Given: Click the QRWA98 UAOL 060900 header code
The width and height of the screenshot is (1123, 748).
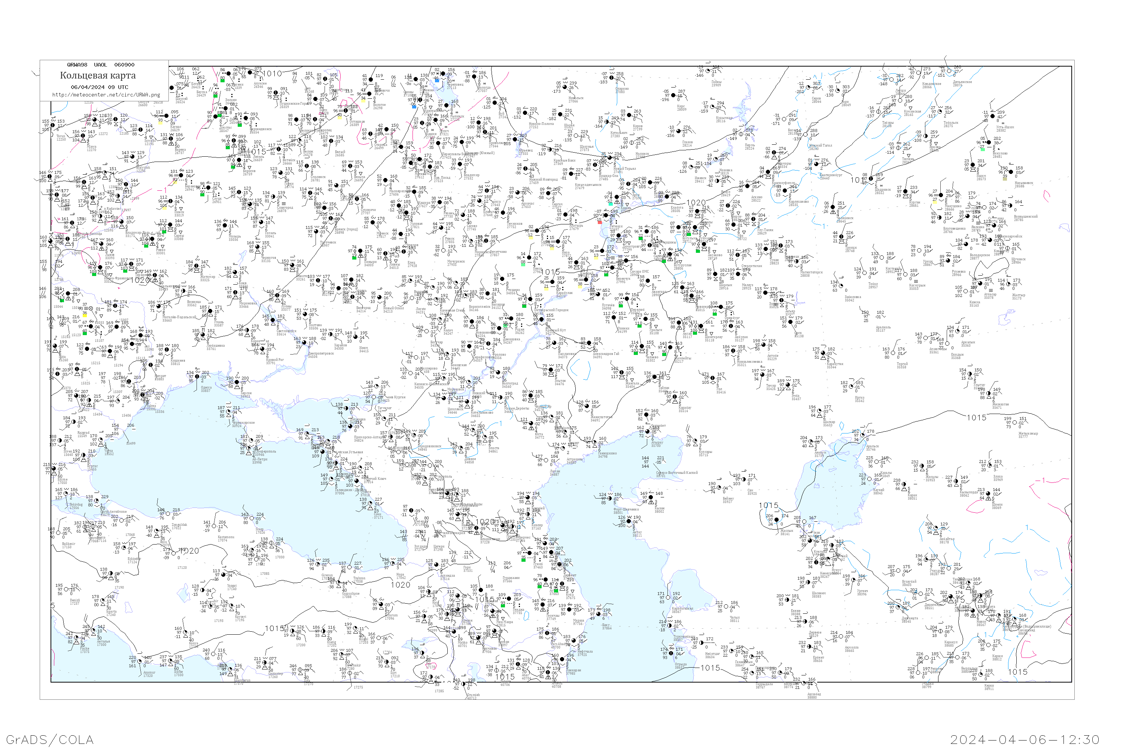Looking at the screenshot, I should coord(100,65).
